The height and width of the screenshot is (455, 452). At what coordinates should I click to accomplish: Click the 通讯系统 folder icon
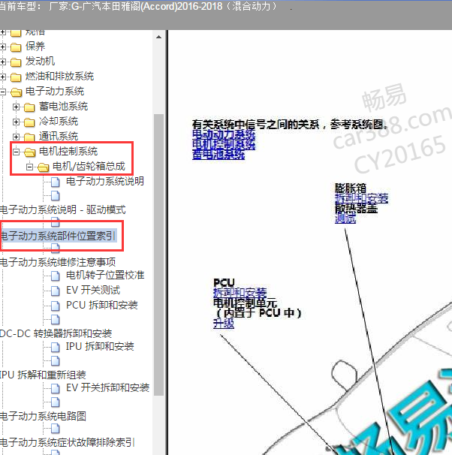pyautogui.click(x=29, y=137)
